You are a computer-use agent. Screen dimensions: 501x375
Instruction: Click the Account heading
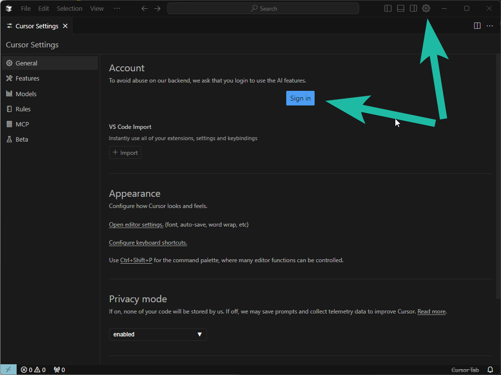click(127, 68)
